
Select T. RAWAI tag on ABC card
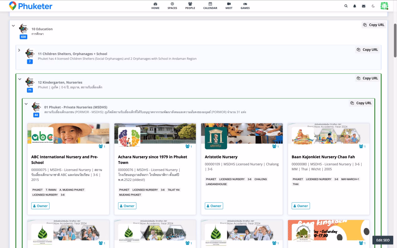51,190
